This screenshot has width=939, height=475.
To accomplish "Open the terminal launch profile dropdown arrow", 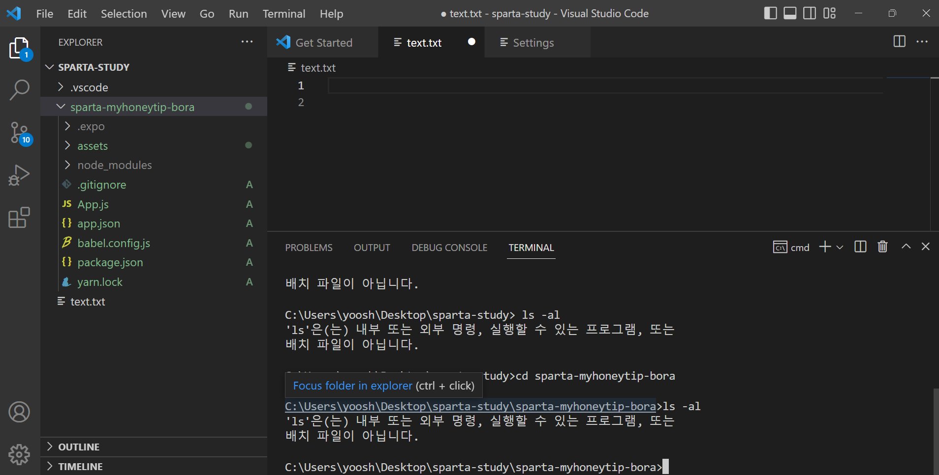I will (840, 247).
